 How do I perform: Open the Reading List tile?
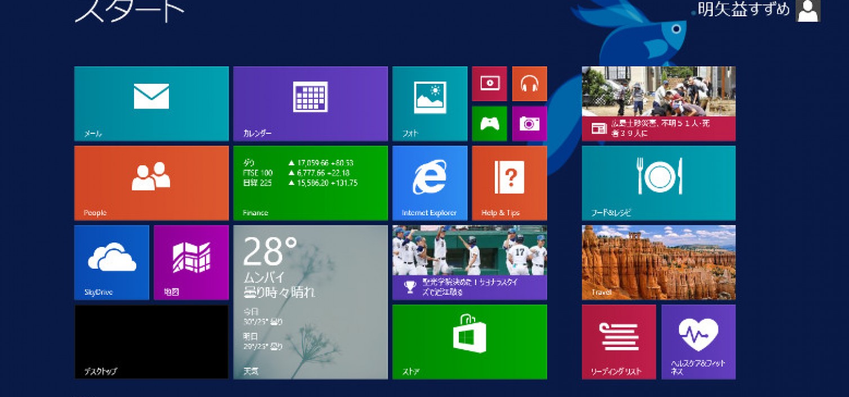(619, 342)
